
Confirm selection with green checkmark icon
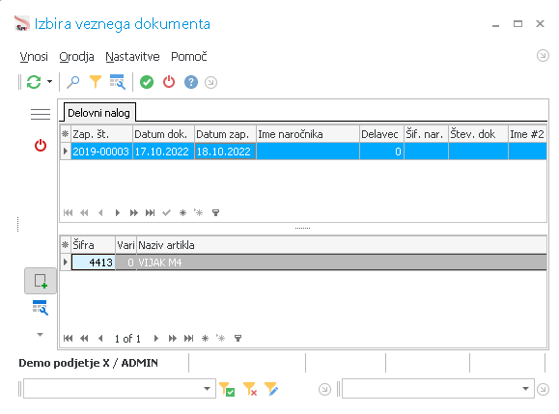click(x=147, y=82)
